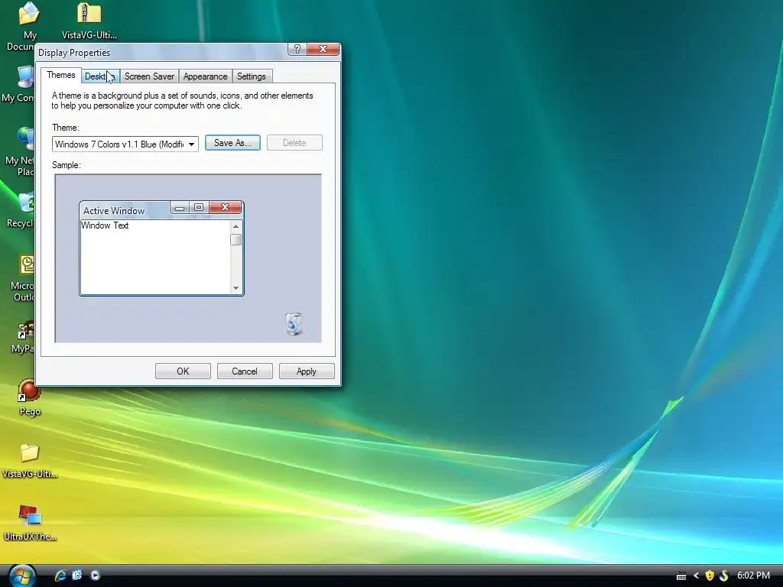
Task: Click the keyboard icon in system tray
Action: (x=681, y=576)
